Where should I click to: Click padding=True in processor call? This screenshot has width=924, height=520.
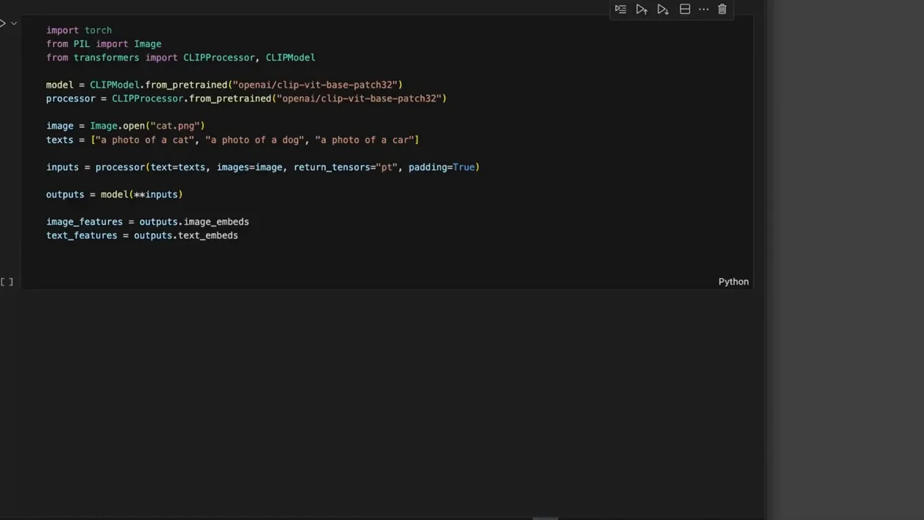point(441,167)
